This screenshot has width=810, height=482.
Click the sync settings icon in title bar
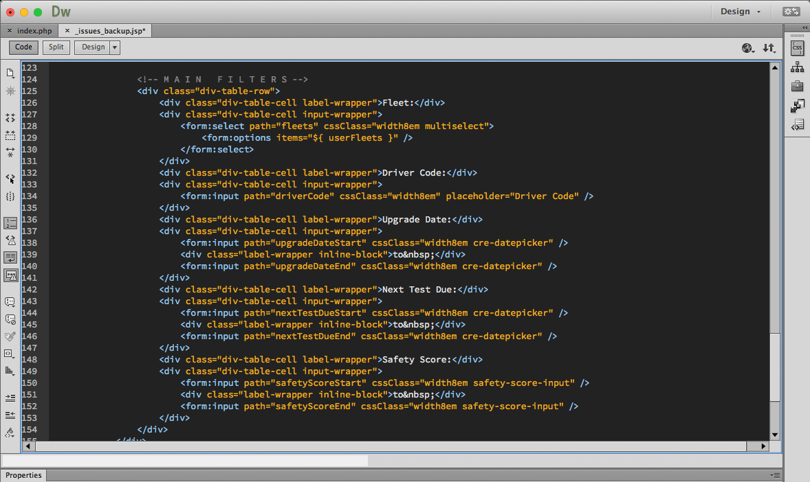tap(791, 12)
